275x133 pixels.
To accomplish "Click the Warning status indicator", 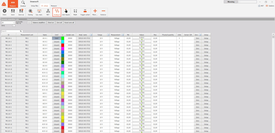I will pyautogui.click(x=231, y=2).
